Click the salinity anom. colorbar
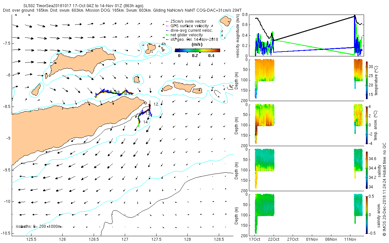This screenshot has width=389, height=243. tap(367, 214)
